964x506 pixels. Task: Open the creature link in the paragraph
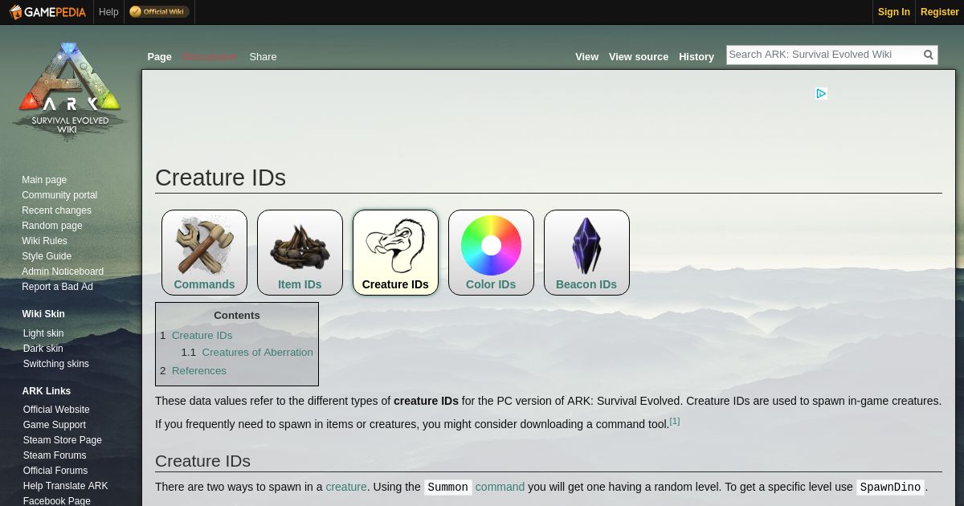pyautogui.click(x=346, y=487)
